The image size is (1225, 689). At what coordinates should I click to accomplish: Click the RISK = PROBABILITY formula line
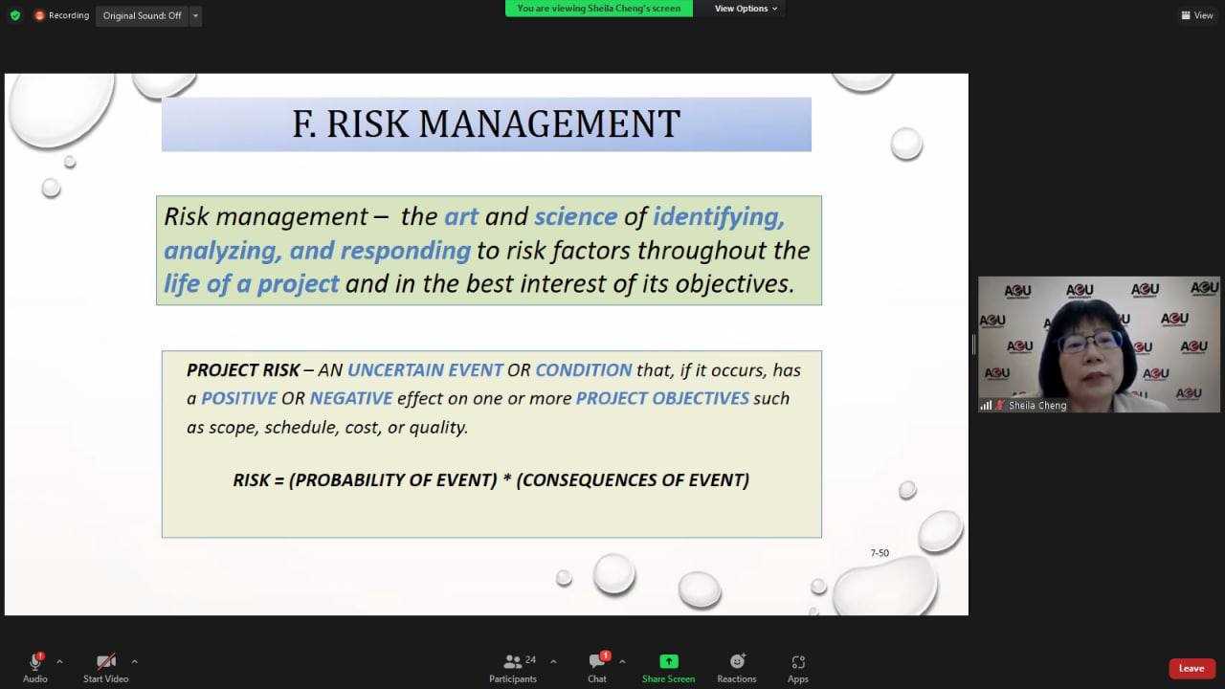(491, 479)
